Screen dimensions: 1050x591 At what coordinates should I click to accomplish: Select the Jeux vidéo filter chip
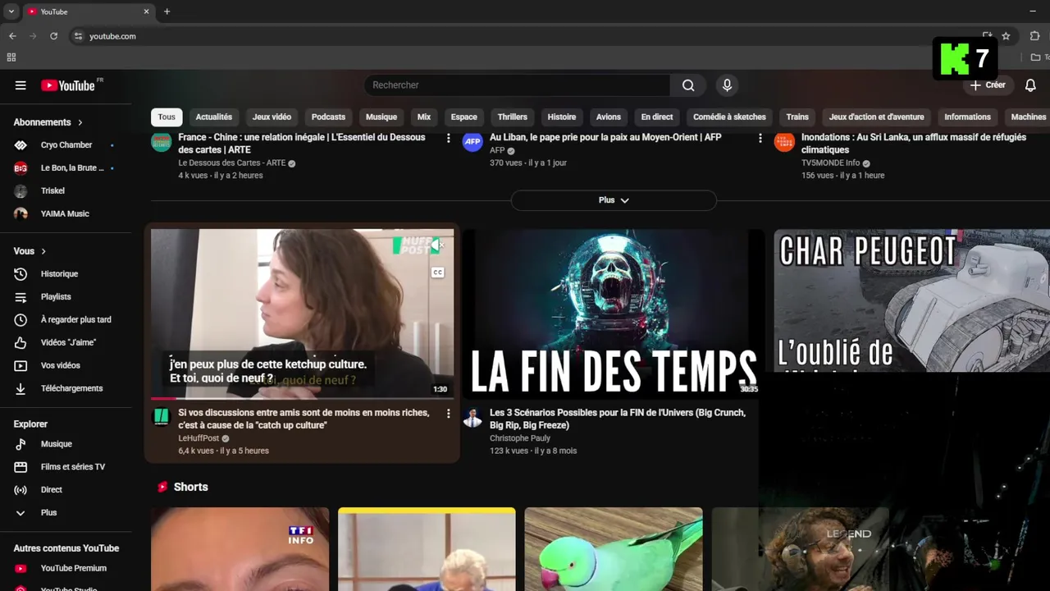272,117
